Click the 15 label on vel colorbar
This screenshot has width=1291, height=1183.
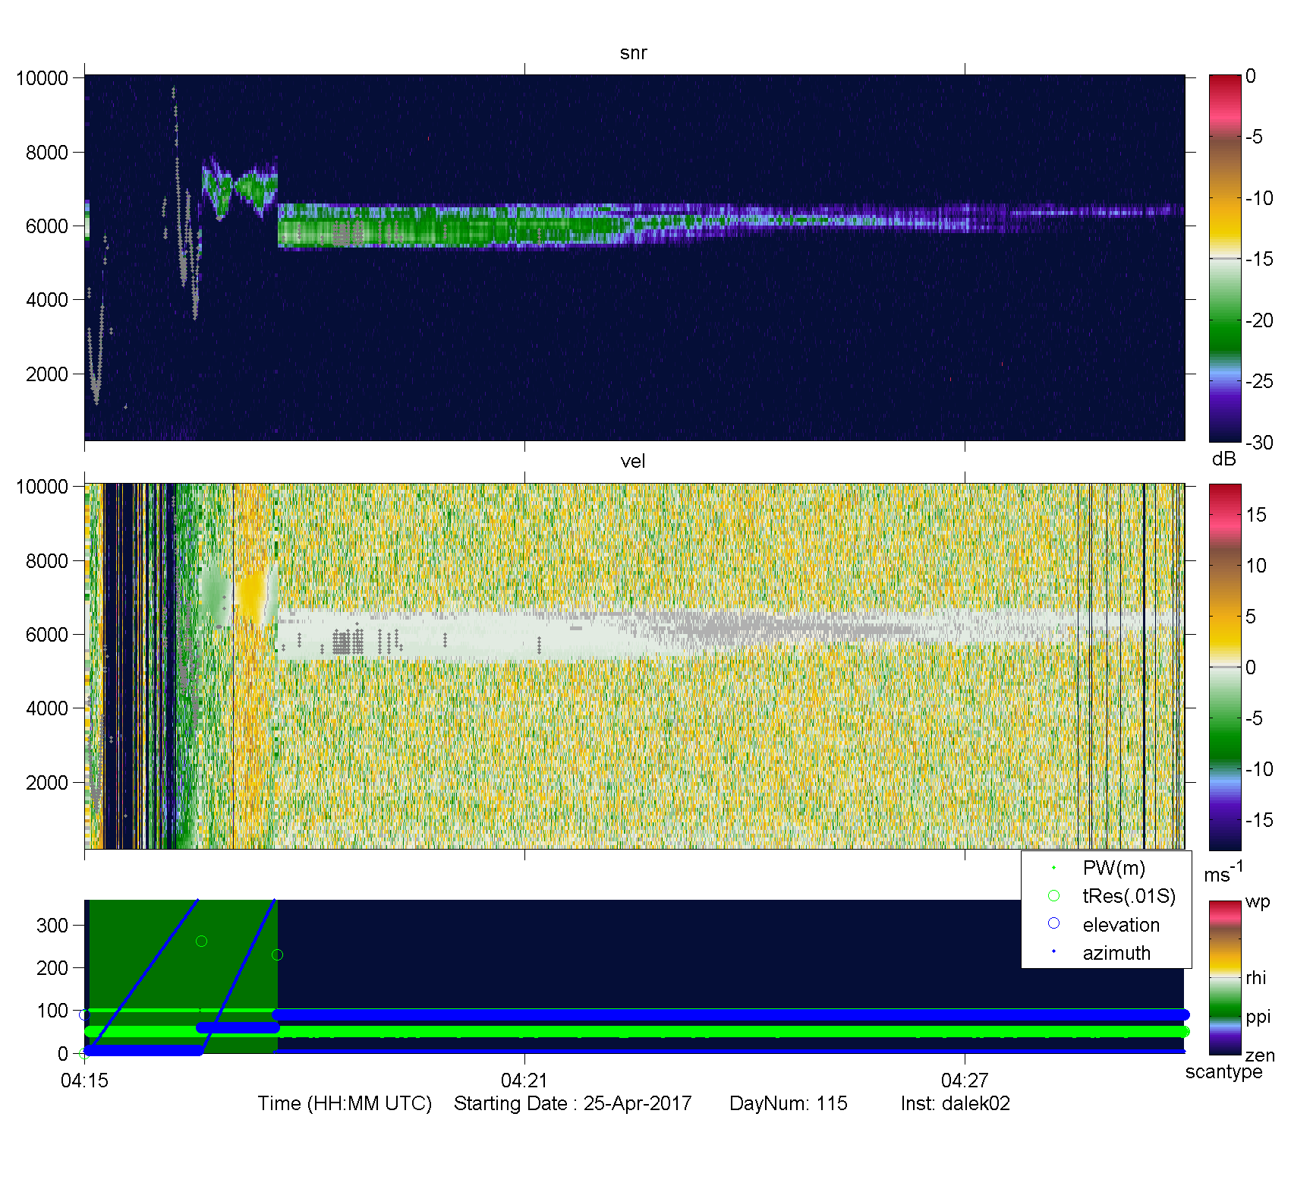click(1256, 515)
